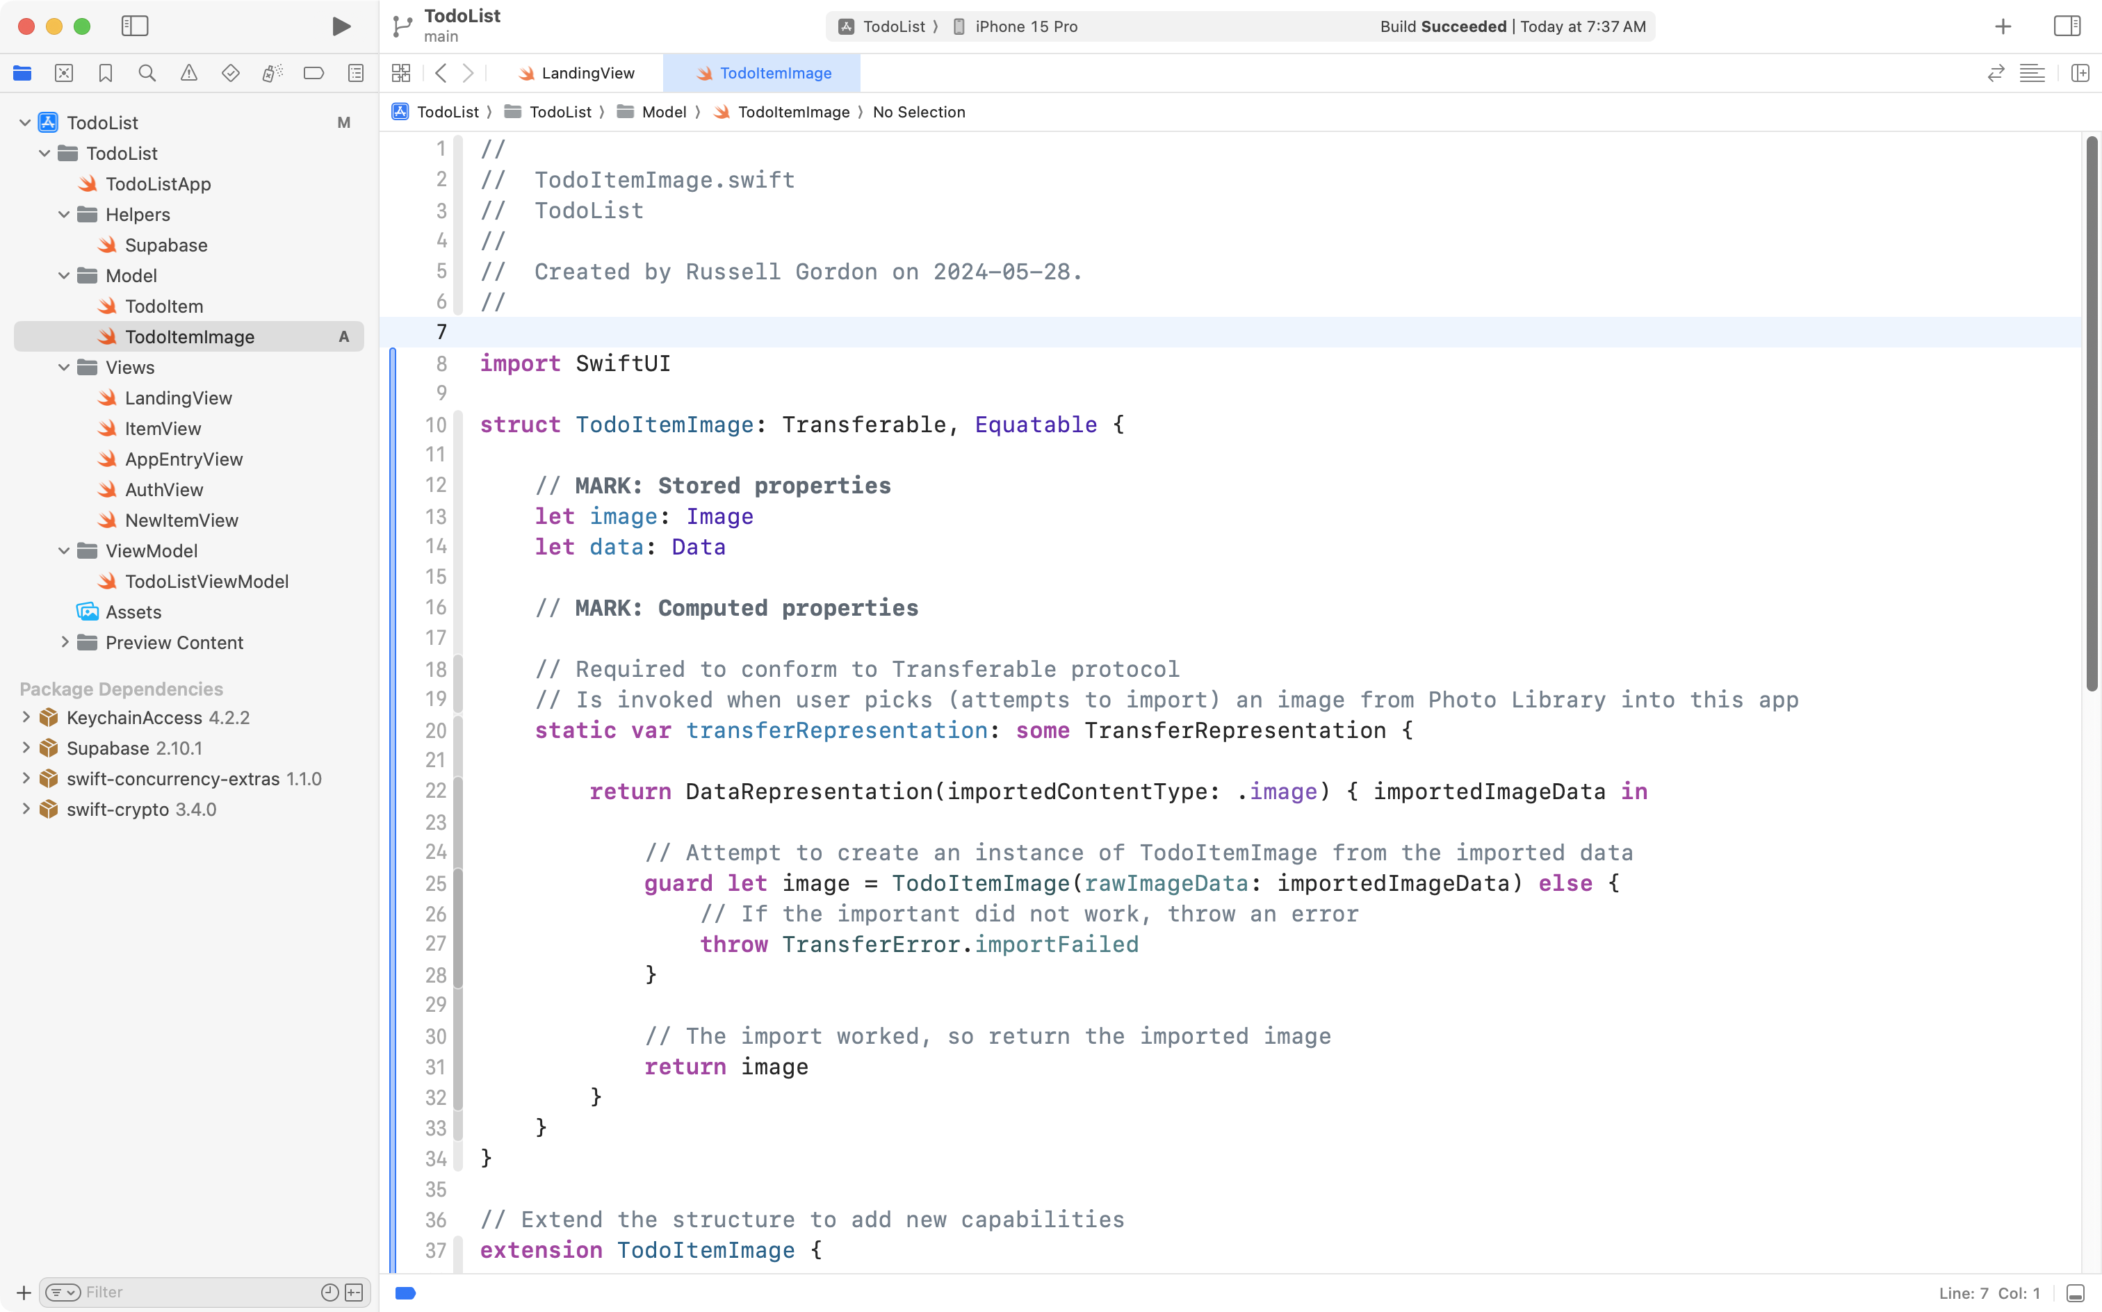The width and height of the screenshot is (2102, 1312).
Task: Toggle the code minimap at bottom right
Action: 2075,1292
